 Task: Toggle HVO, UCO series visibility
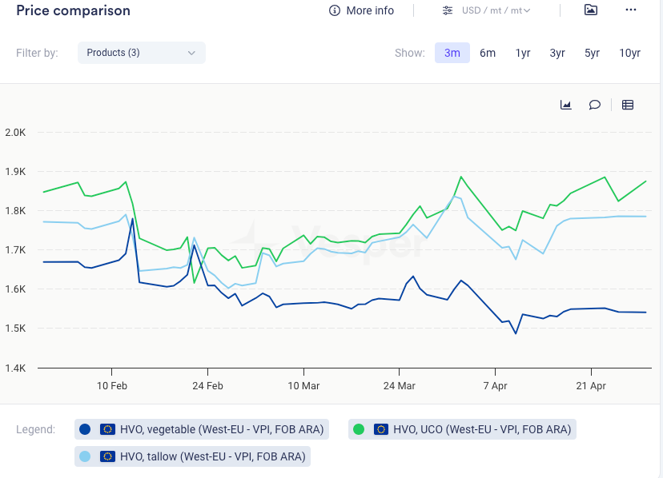point(481,429)
